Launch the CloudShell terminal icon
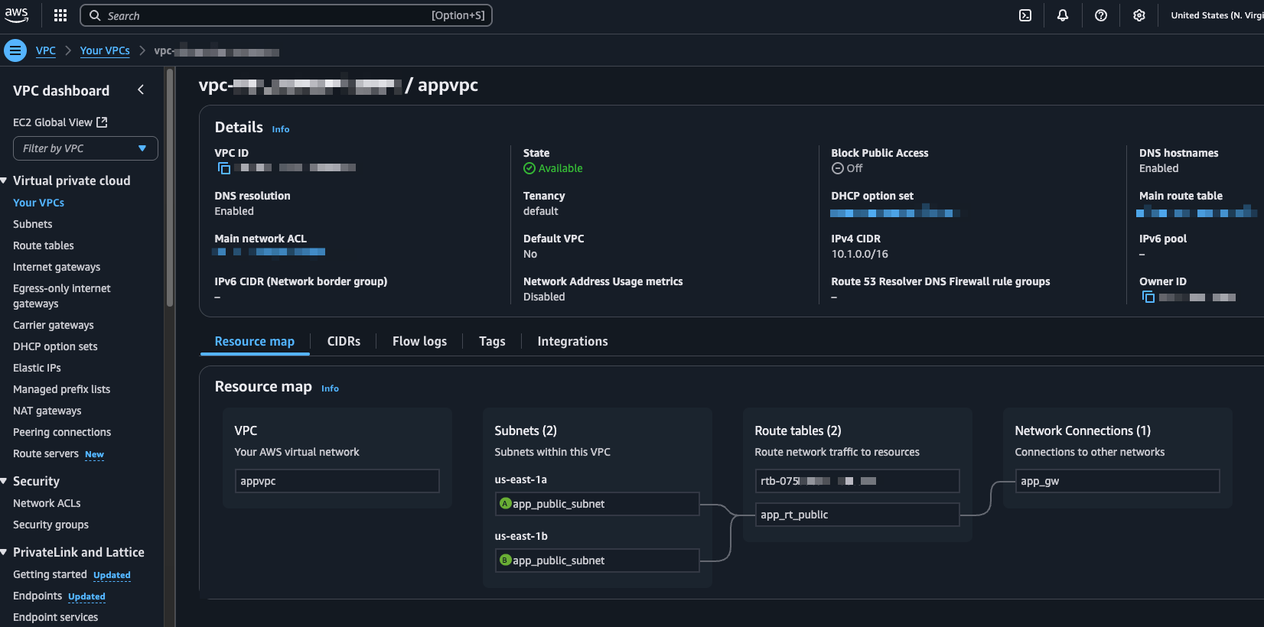The height and width of the screenshot is (627, 1264). click(x=1025, y=15)
